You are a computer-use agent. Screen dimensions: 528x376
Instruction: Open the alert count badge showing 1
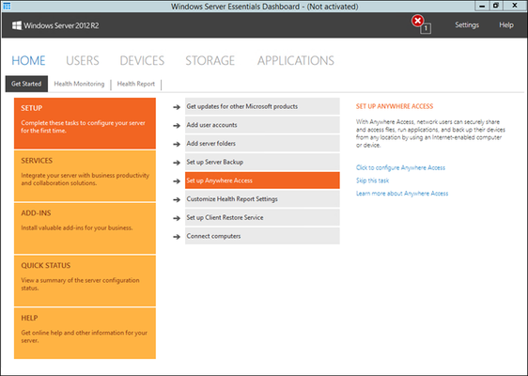coord(426,28)
